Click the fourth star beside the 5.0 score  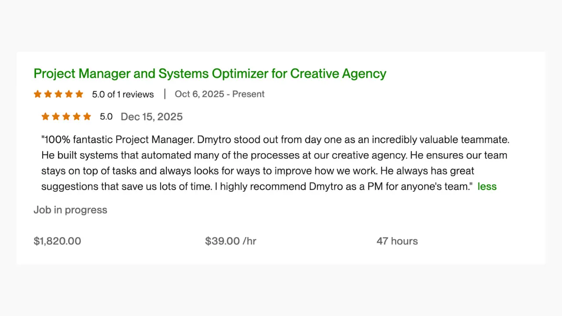[x=69, y=94]
